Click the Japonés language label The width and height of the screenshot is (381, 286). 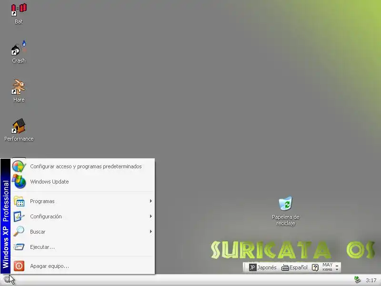coord(267,267)
